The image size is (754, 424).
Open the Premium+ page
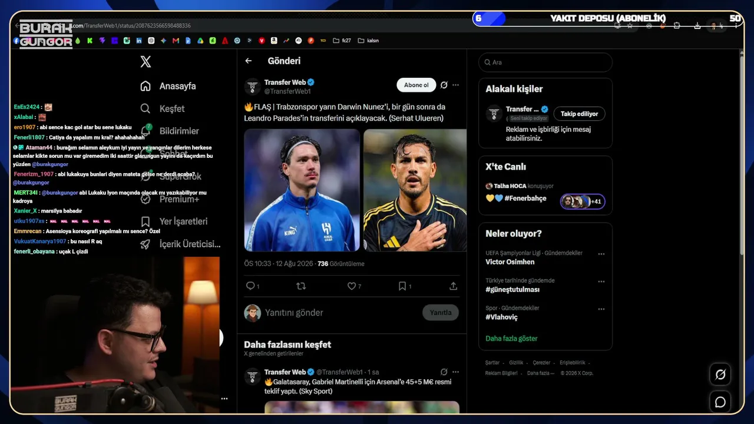pyautogui.click(x=170, y=199)
